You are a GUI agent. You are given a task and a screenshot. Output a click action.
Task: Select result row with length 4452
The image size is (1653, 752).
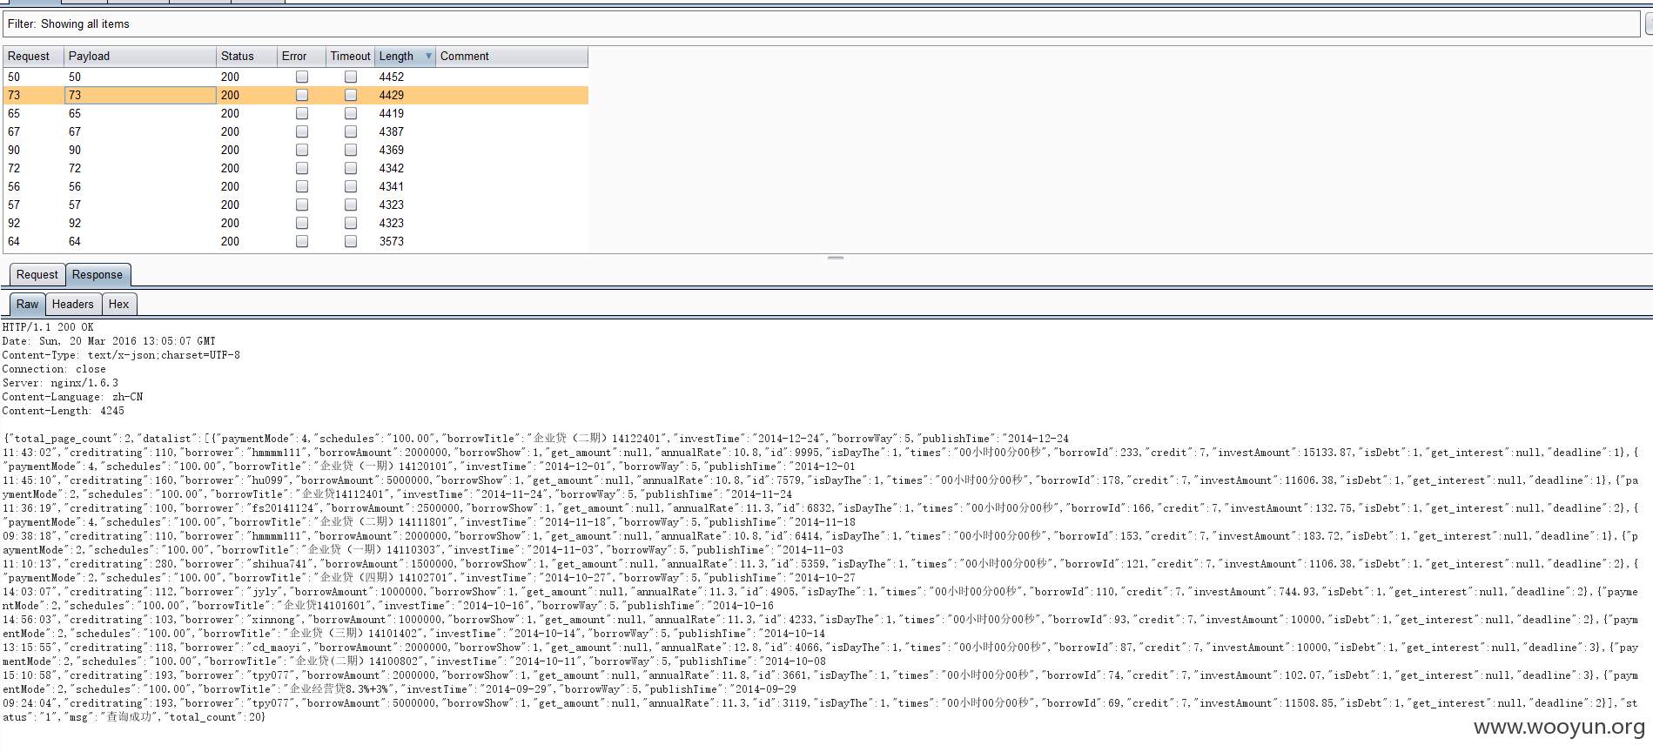(296, 77)
